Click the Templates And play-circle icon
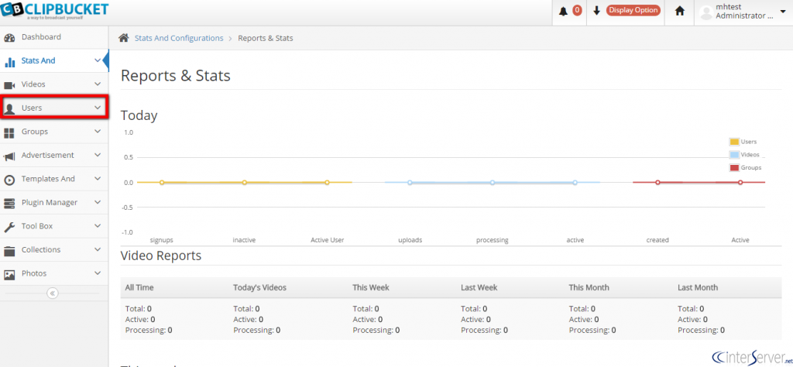This screenshot has height=367, width=793. (9, 180)
